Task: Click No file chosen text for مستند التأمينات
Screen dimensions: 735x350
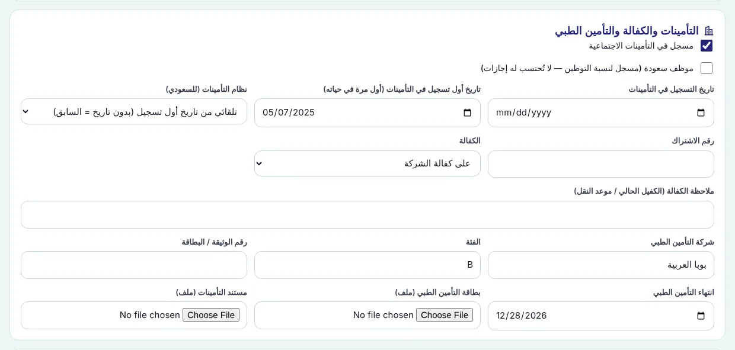Action: tap(150, 315)
